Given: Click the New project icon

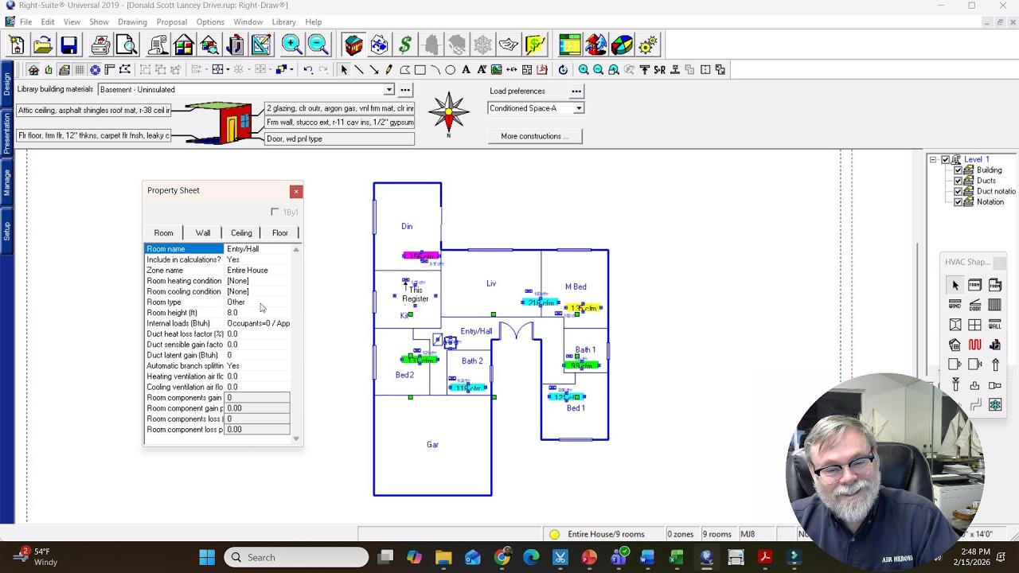Looking at the screenshot, I should (x=17, y=45).
